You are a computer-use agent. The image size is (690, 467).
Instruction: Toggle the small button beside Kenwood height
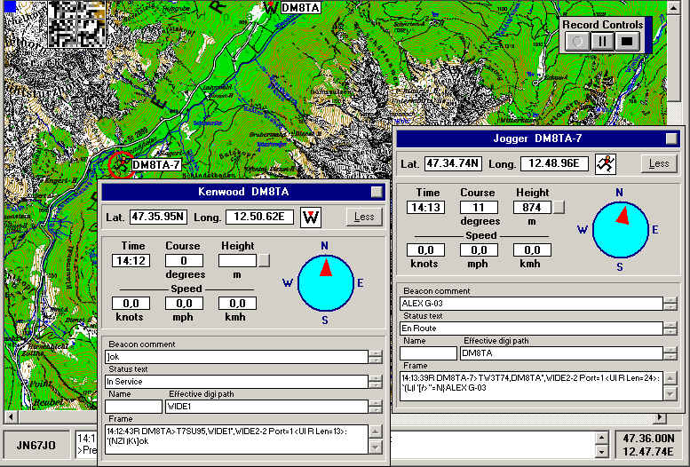(264, 261)
